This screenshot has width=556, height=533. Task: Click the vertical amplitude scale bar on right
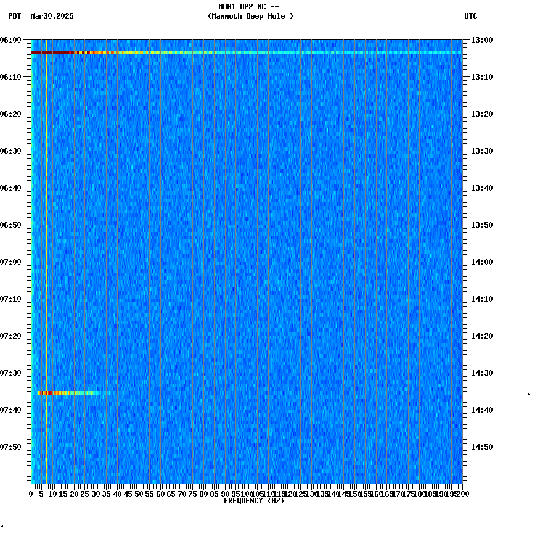click(x=529, y=259)
